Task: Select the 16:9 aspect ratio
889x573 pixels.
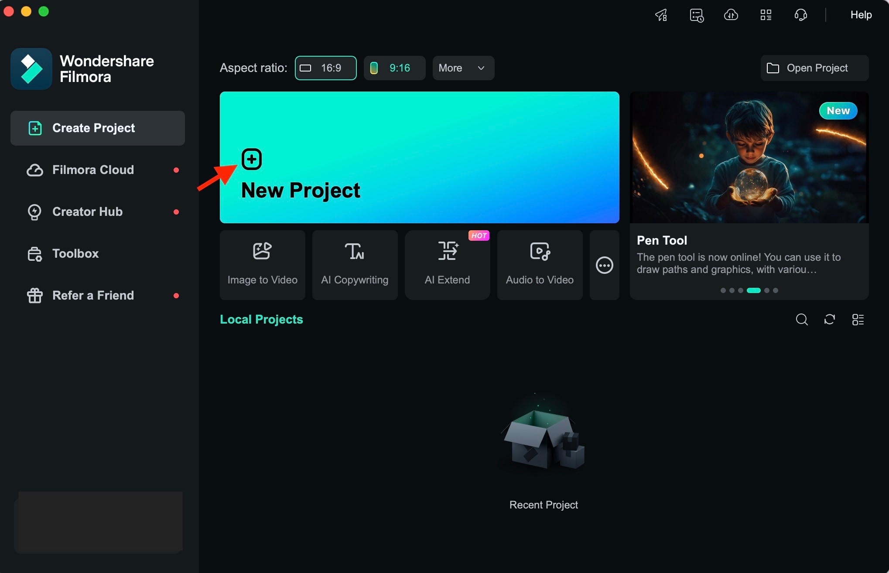Action: pos(325,68)
